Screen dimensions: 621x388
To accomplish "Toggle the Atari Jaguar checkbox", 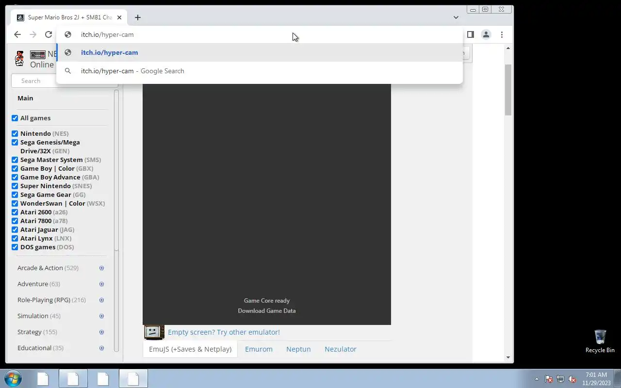I will (x=15, y=229).
